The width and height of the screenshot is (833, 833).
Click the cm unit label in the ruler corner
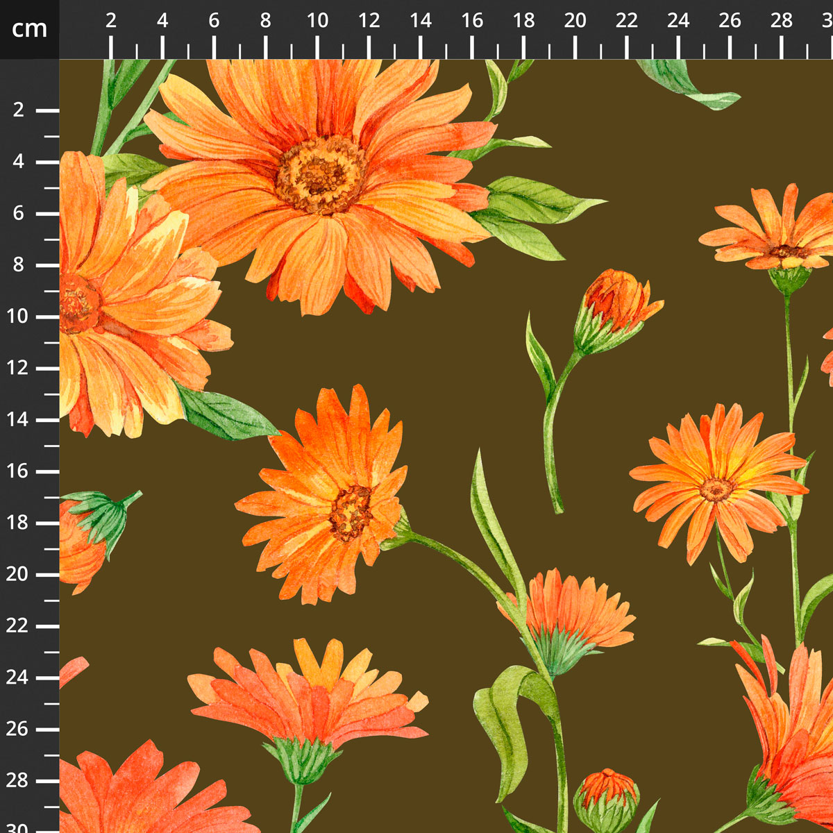coord(29,29)
